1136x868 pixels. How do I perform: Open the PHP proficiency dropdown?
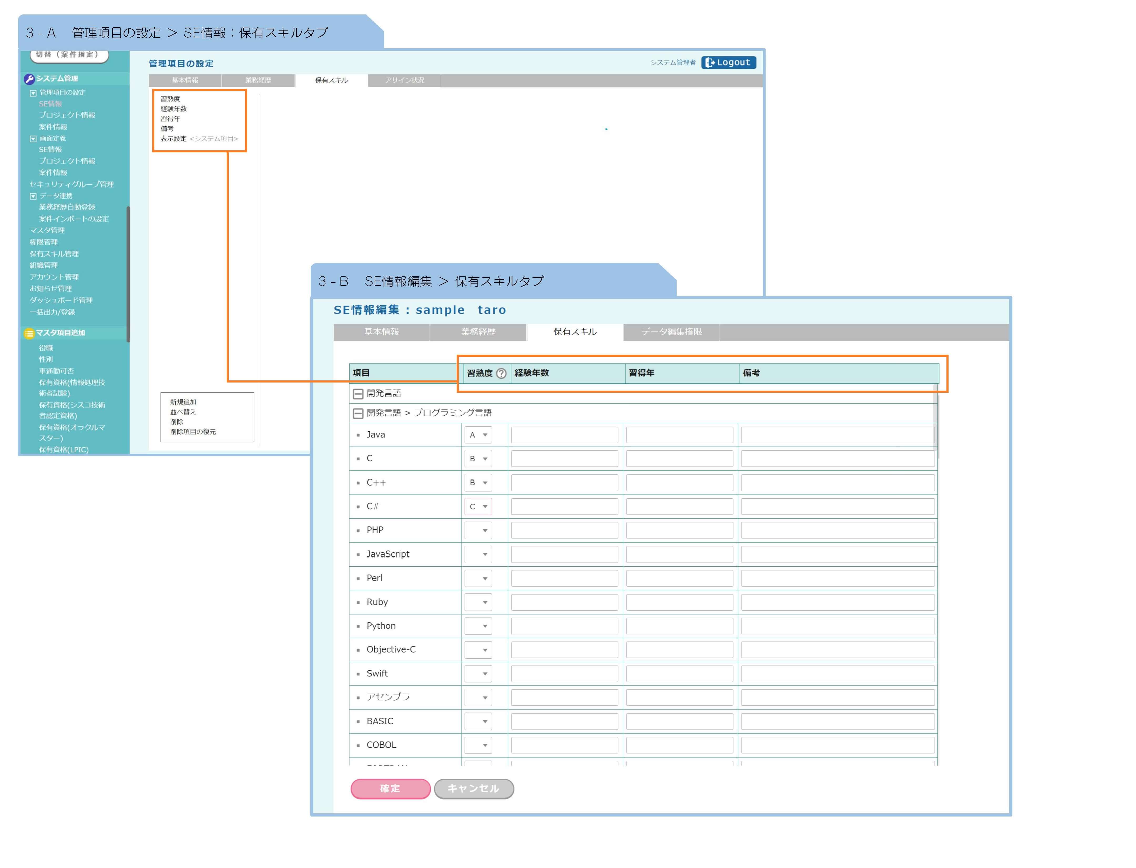click(x=478, y=531)
